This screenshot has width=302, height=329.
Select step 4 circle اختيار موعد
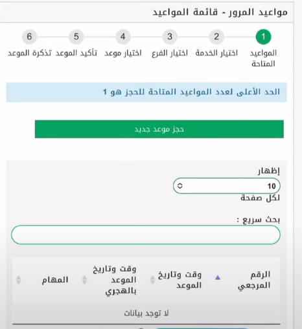pyautogui.click(x=123, y=37)
